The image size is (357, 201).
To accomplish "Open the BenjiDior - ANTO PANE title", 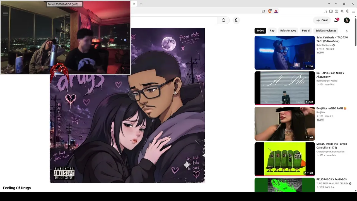I will point(331,108).
